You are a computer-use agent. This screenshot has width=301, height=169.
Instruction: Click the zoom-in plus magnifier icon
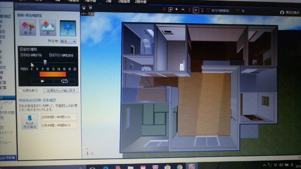[x=177, y=9]
